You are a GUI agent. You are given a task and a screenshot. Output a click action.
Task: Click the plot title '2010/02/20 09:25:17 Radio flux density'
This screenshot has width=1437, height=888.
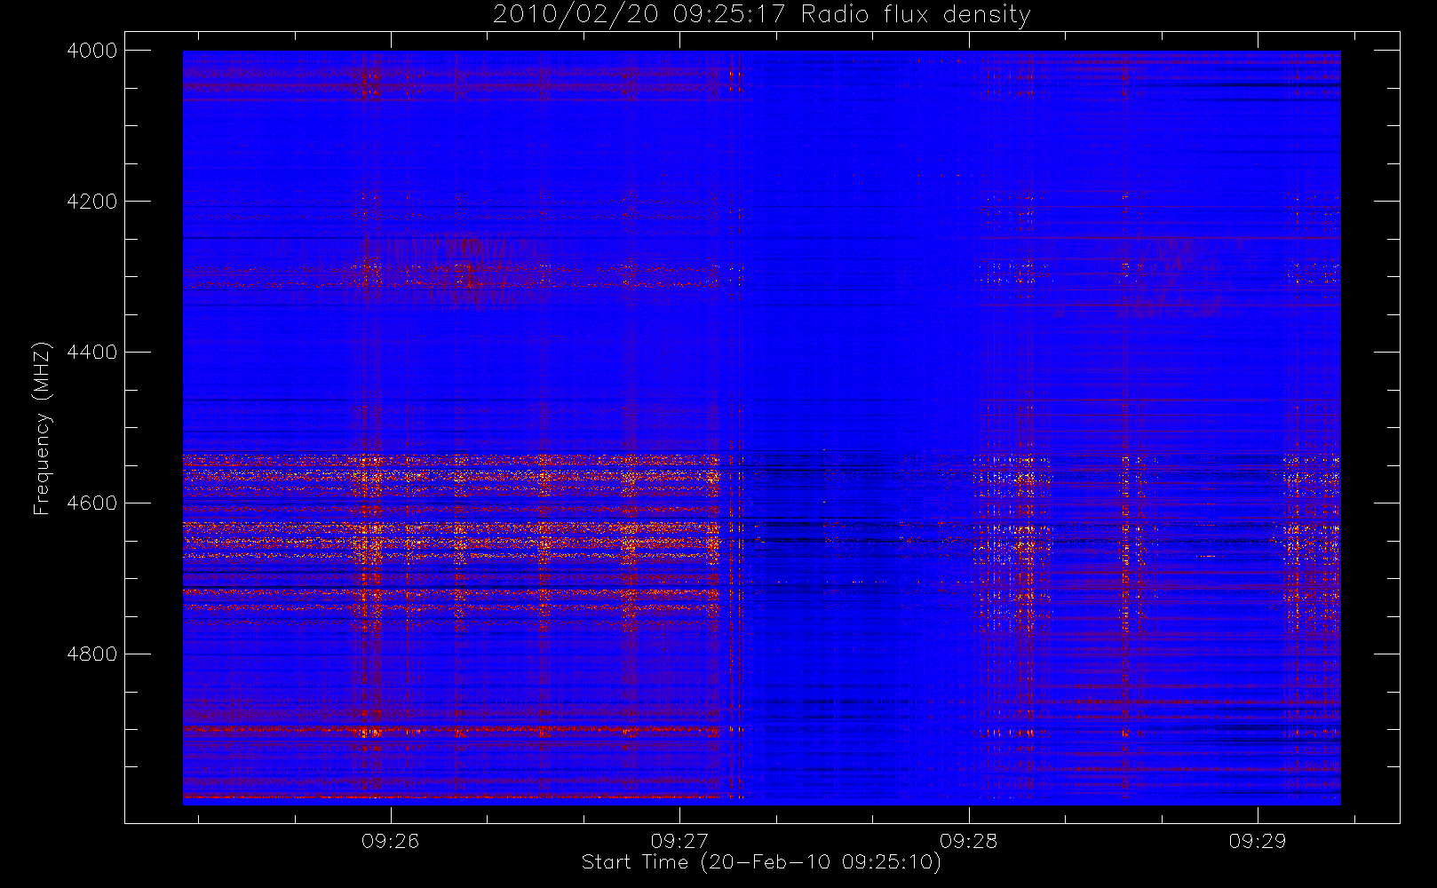(762, 15)
